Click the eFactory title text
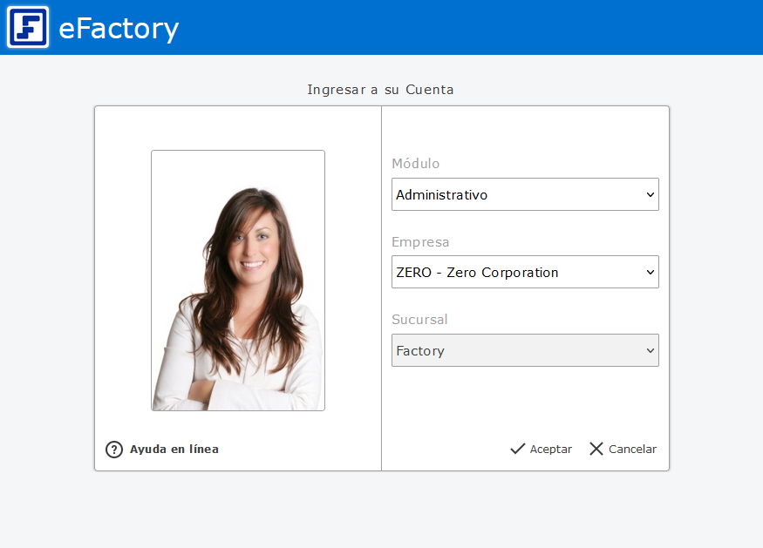Viewport: 763px width, 548px height. pos(119,29)
